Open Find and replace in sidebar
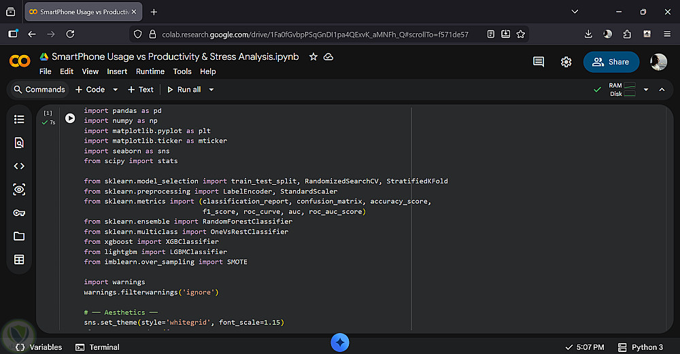The width and height of the screenshot is (680, 354). pos(19,143)
